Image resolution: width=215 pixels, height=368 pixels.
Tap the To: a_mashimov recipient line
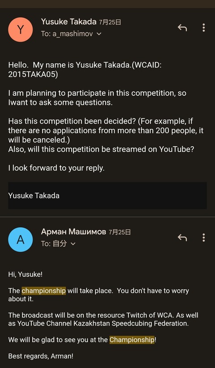coord(71,34)
